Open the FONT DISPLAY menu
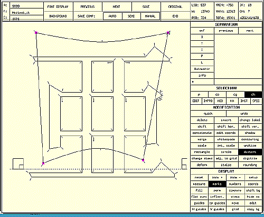Viewport: 264px width, 217px height. [x=58, y=7]
